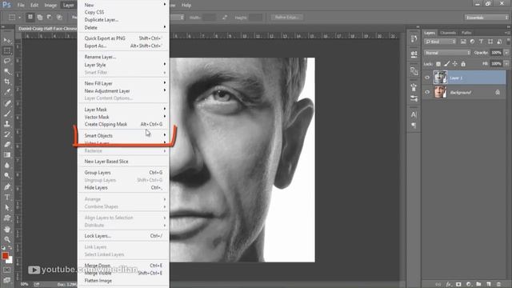This screenshot has height=288, width=512.
Task: Click Add layer style fx icon
Action: point(449,285)
